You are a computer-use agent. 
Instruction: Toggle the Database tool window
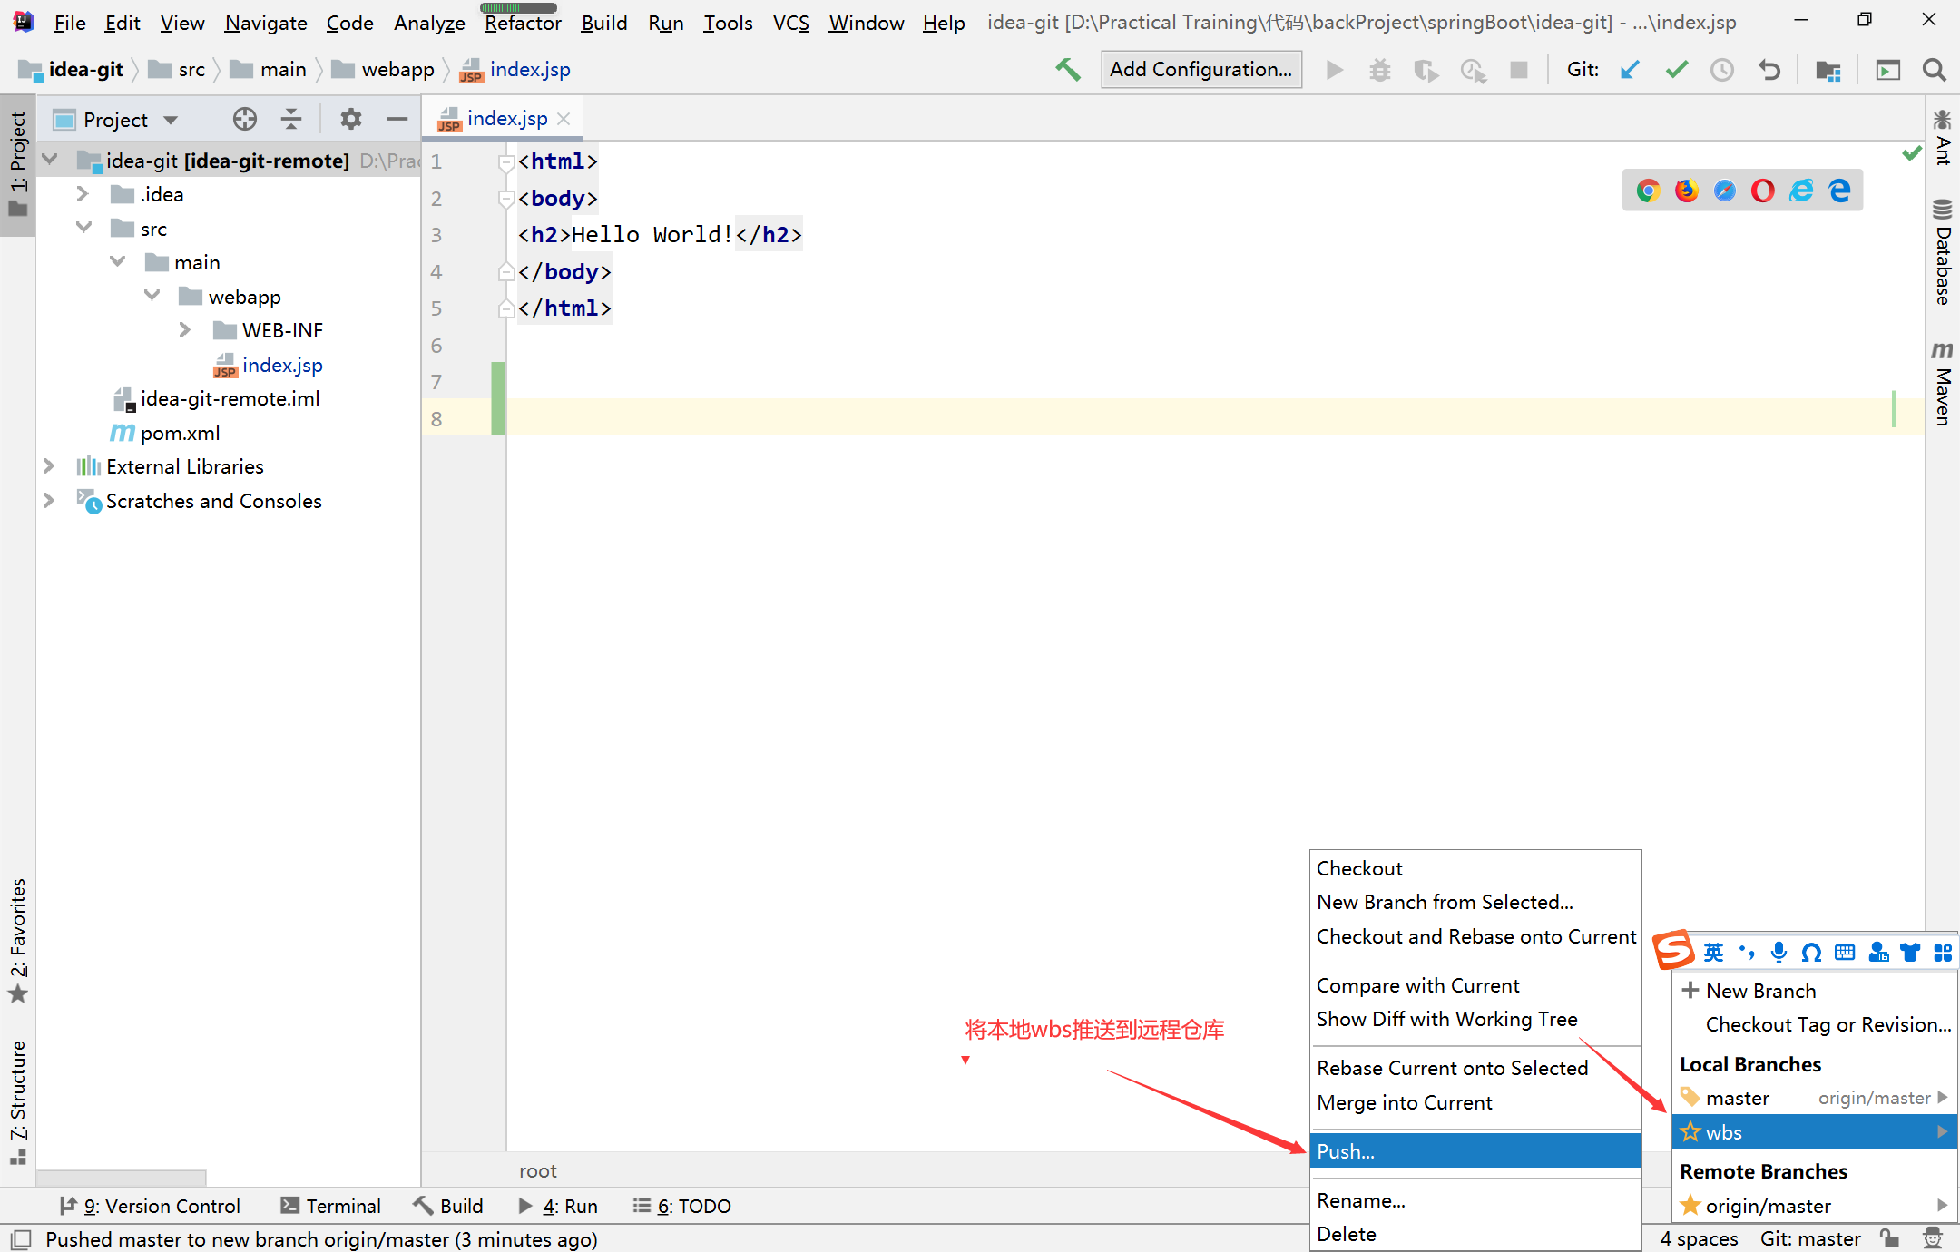(1942, 251)
